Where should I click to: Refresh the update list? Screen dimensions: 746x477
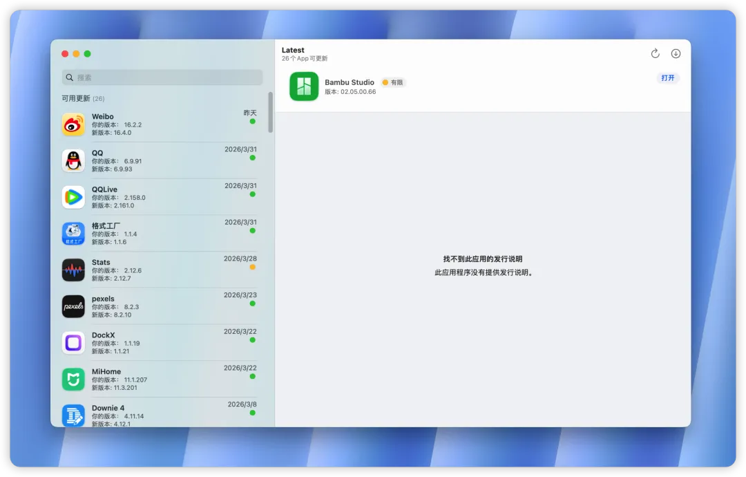click(x=655, y=53)
